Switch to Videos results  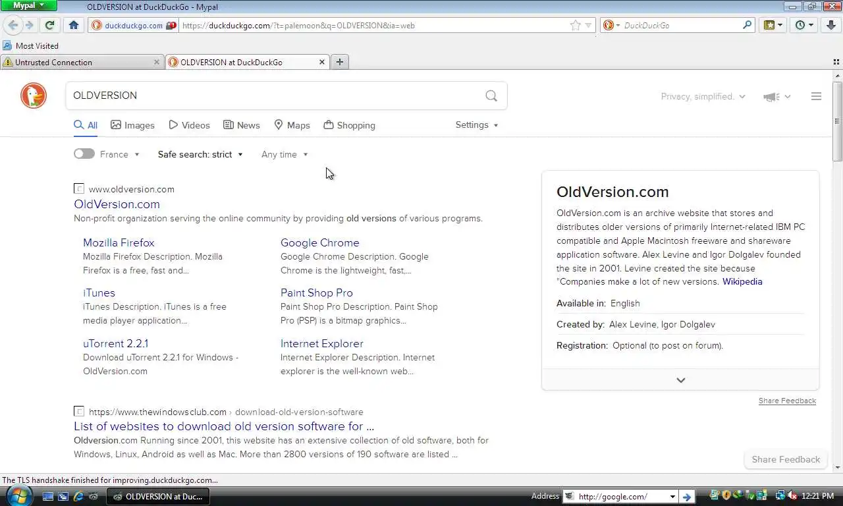(x=189, y=125)
